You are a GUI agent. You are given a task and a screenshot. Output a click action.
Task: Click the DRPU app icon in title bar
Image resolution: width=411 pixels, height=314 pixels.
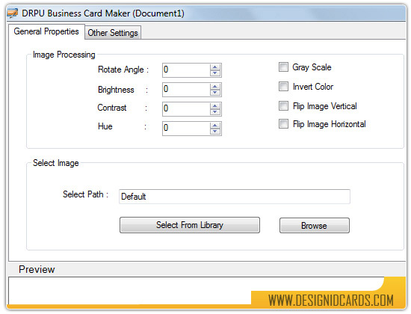coord(12,13)
